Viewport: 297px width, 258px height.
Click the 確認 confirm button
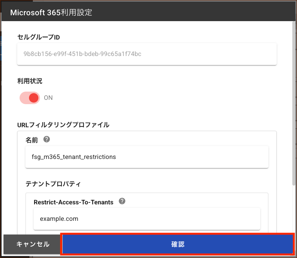pyautogui.click(x=177, y=244)
